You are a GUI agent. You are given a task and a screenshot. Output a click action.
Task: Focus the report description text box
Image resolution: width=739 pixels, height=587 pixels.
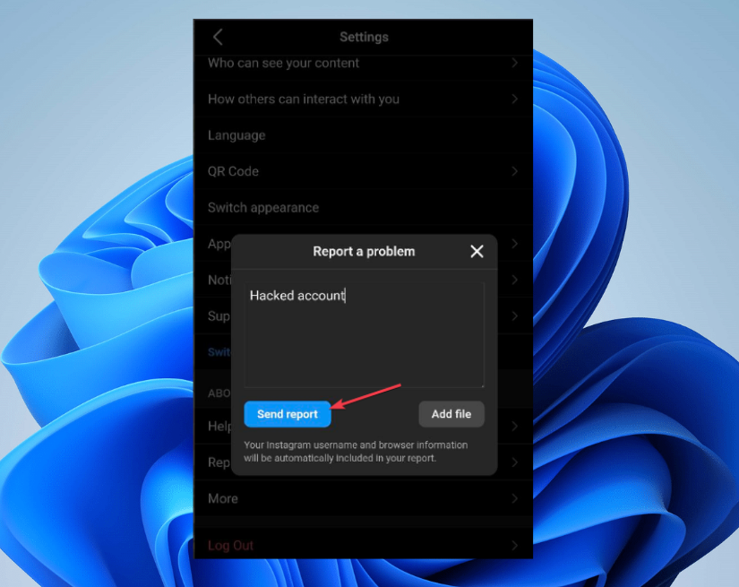click(364, 335)
